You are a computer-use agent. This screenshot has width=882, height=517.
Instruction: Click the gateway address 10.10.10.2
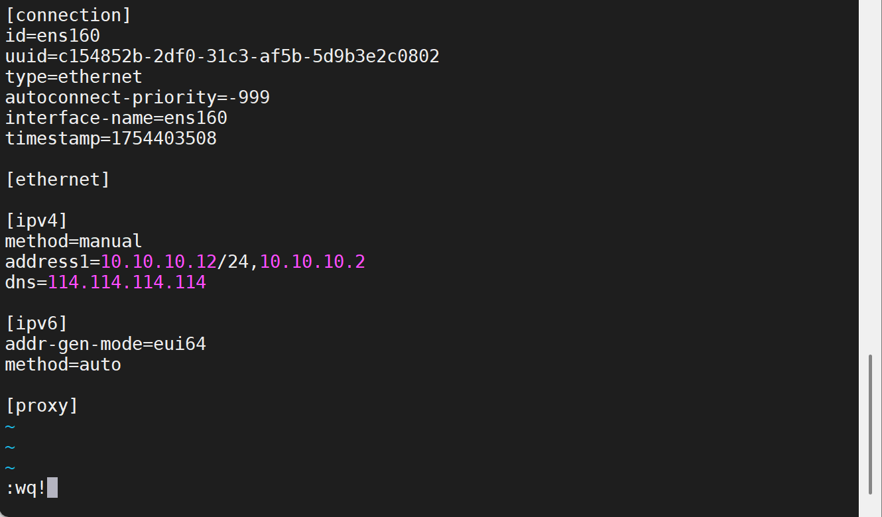312,262
